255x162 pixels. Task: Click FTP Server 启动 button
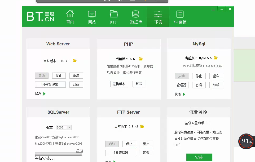112,144
